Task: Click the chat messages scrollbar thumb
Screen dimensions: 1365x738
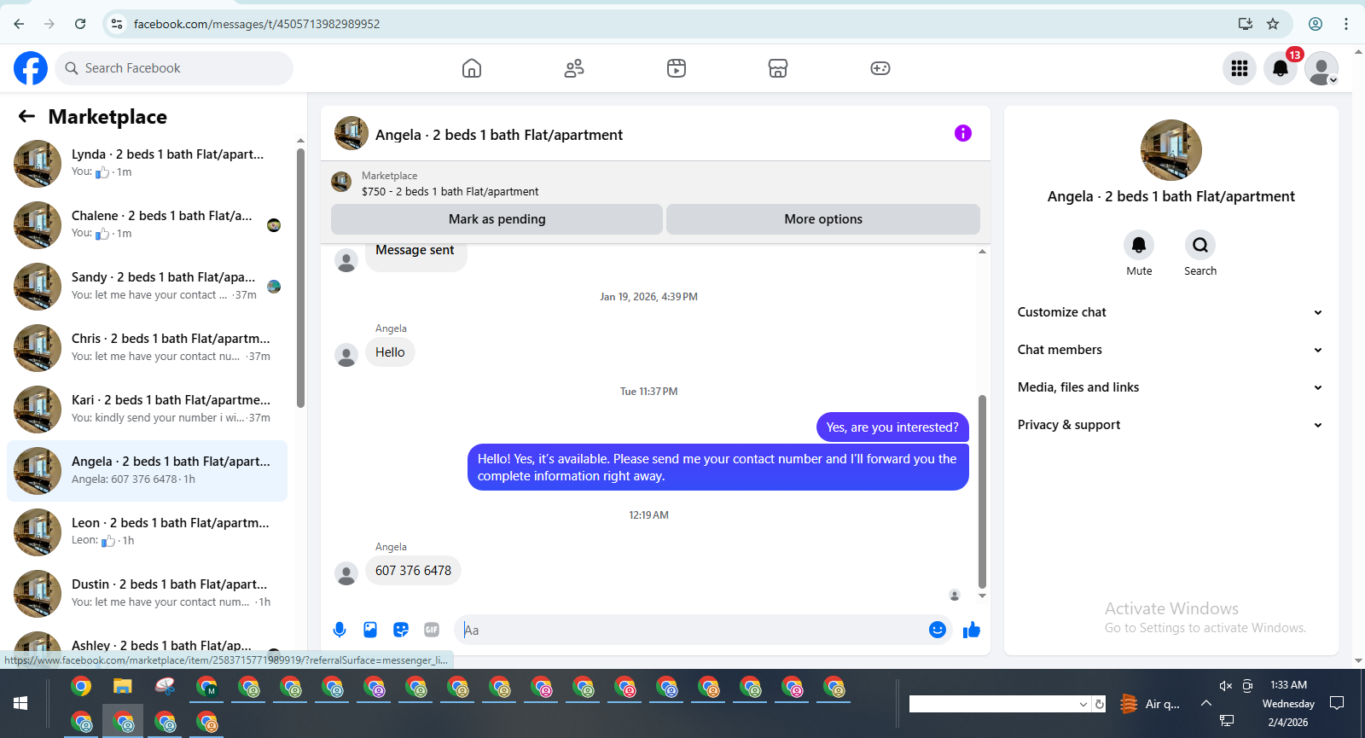Action: pos(982,491)
